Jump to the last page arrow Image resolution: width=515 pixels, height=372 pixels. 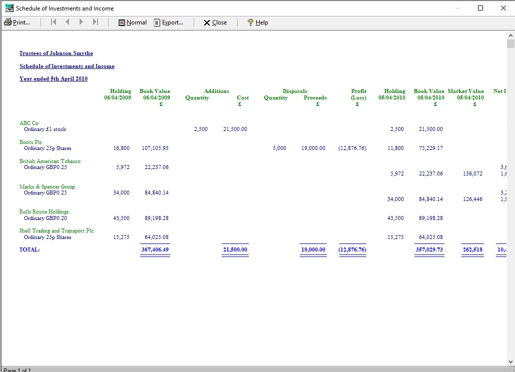pyautogui.click(x=95, y=22)
